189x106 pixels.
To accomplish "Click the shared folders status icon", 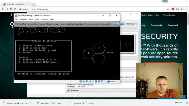I will 93,81.
